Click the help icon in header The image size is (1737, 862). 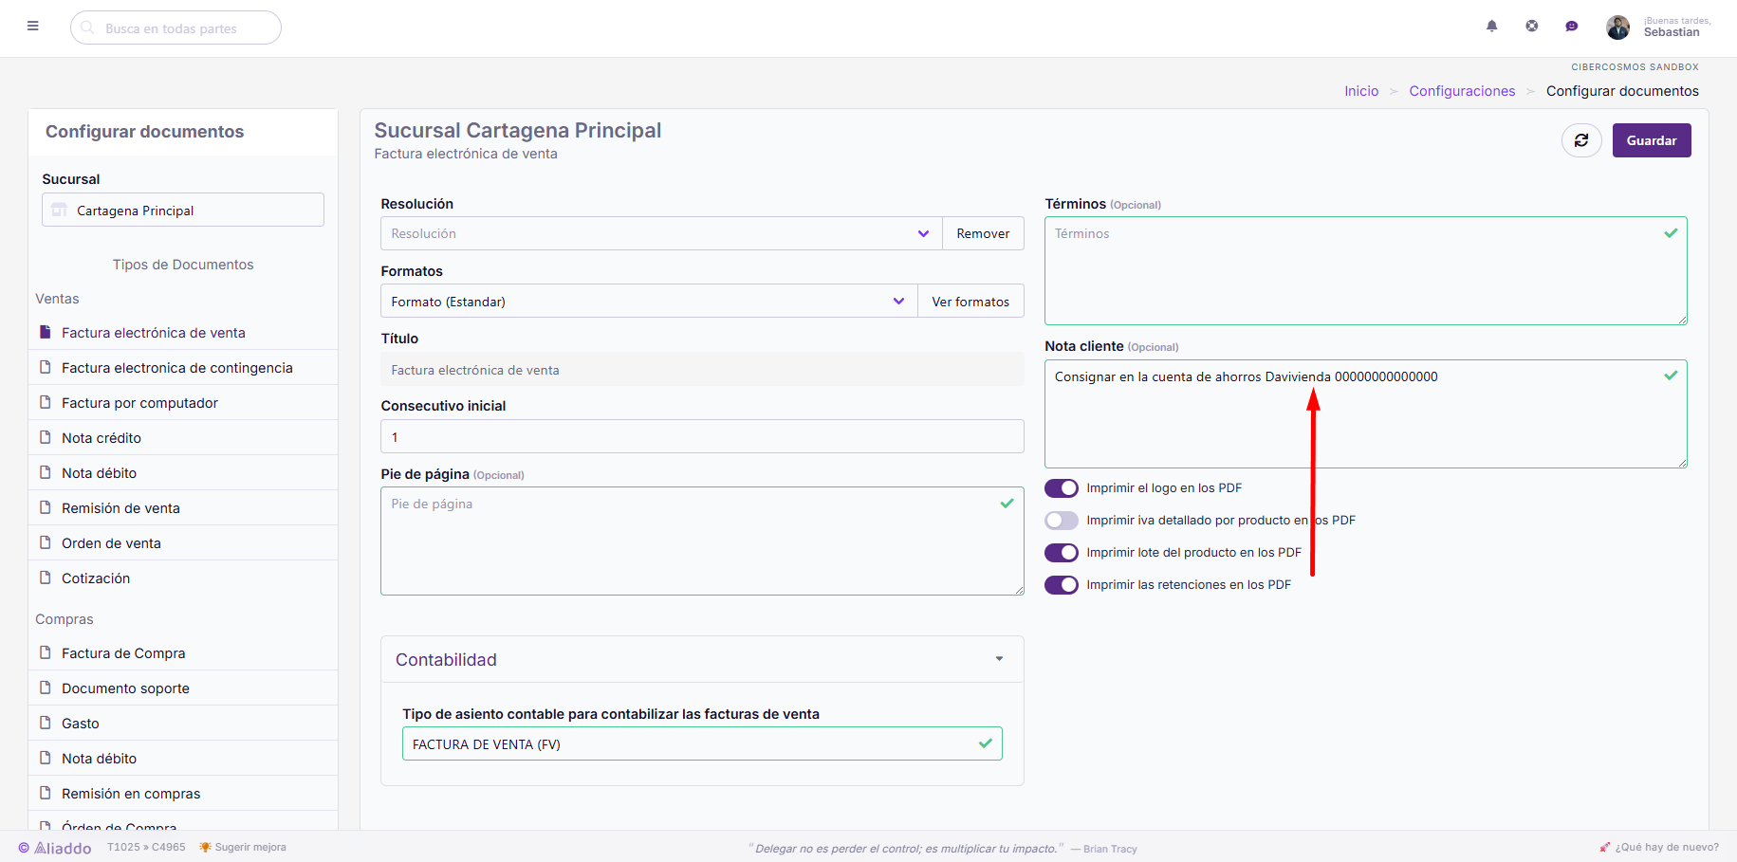1532,27
